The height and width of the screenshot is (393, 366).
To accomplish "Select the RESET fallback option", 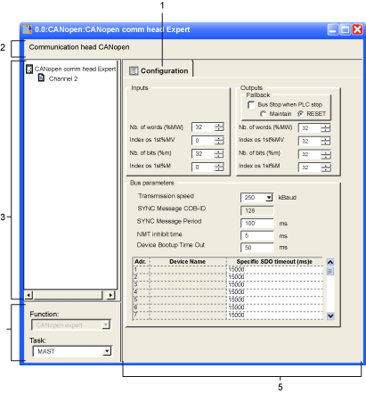I will pos(300,113).
